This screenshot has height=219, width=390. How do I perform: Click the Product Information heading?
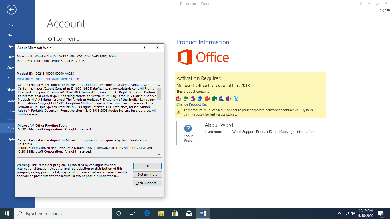[x=203, y=42]
